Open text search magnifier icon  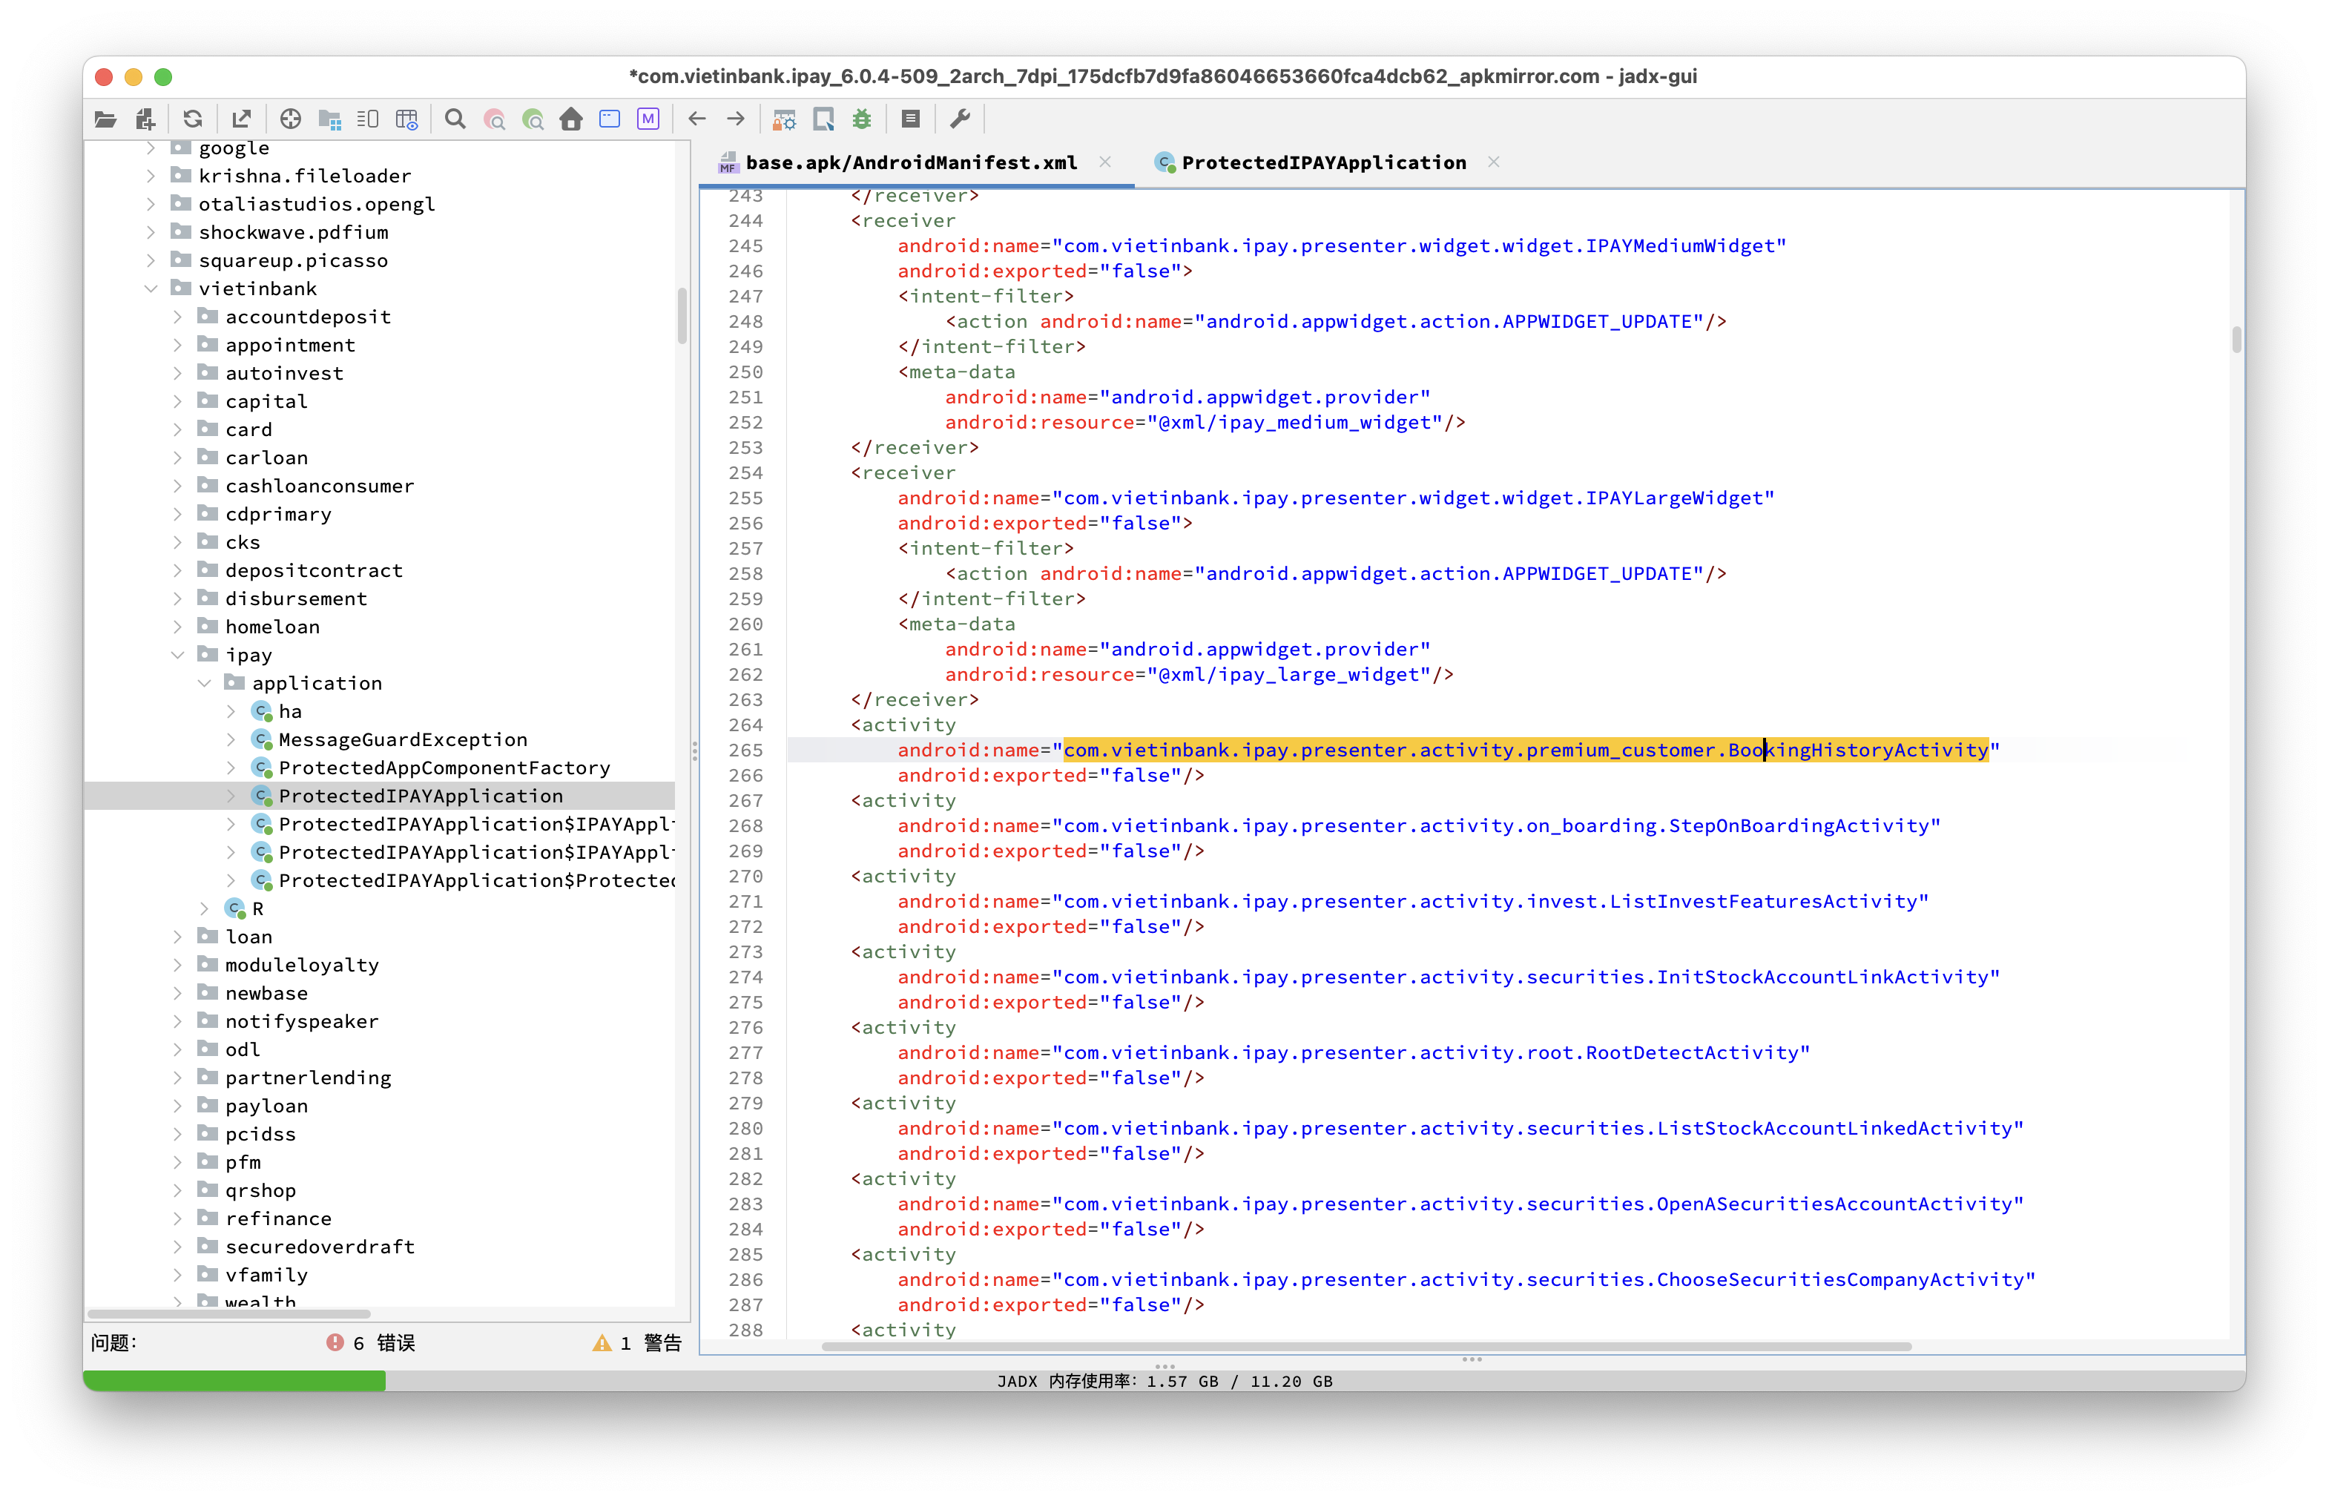pyautogui.click(x=455, y=119)
